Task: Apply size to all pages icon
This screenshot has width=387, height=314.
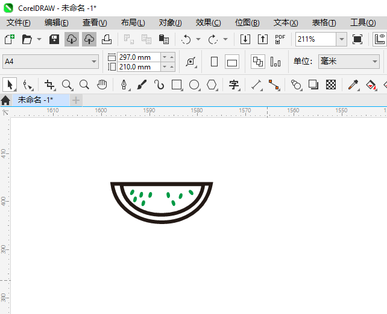Action: [258, 62]
